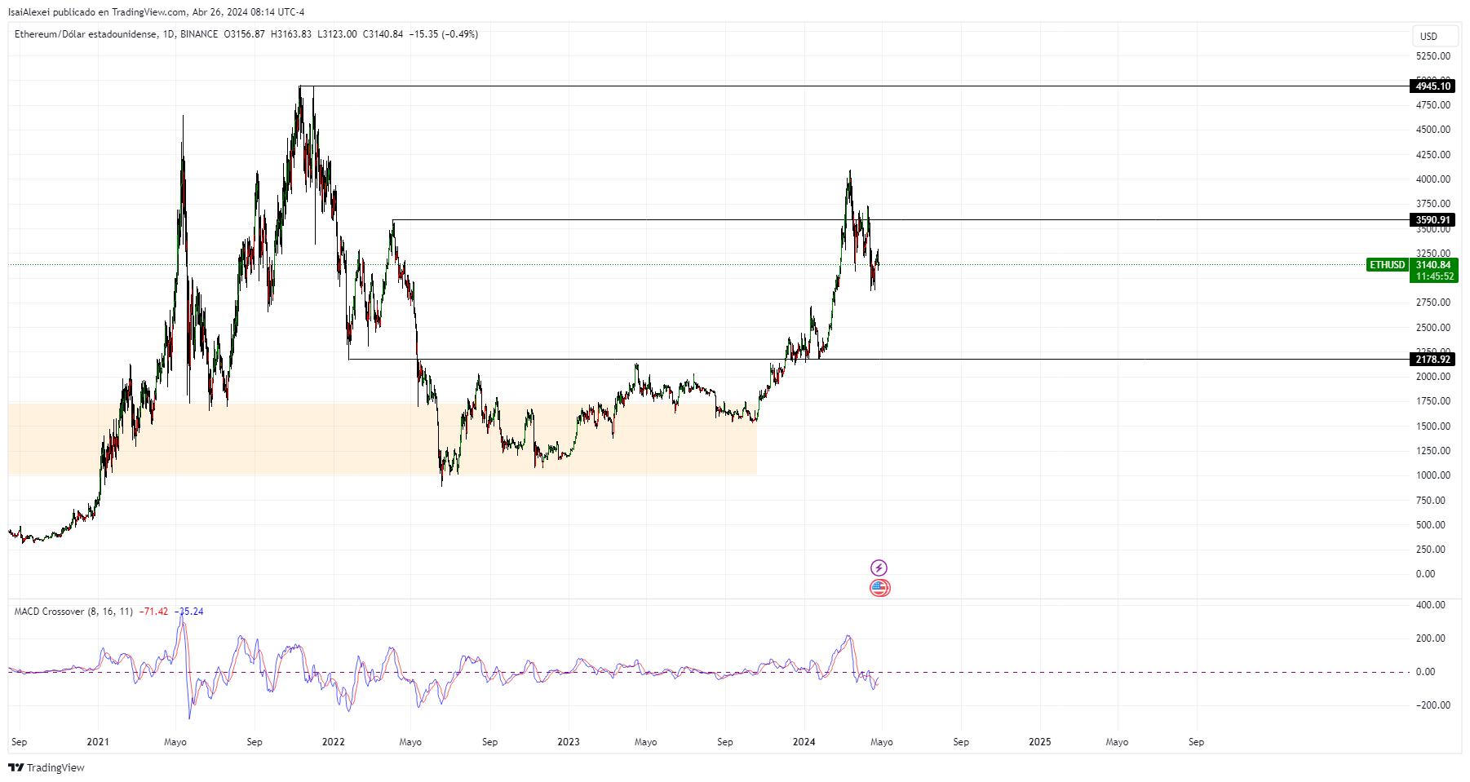Click the beige demand zone rectangle
This screenshot has width=1470, height=782.
click(x=382, y=440)
